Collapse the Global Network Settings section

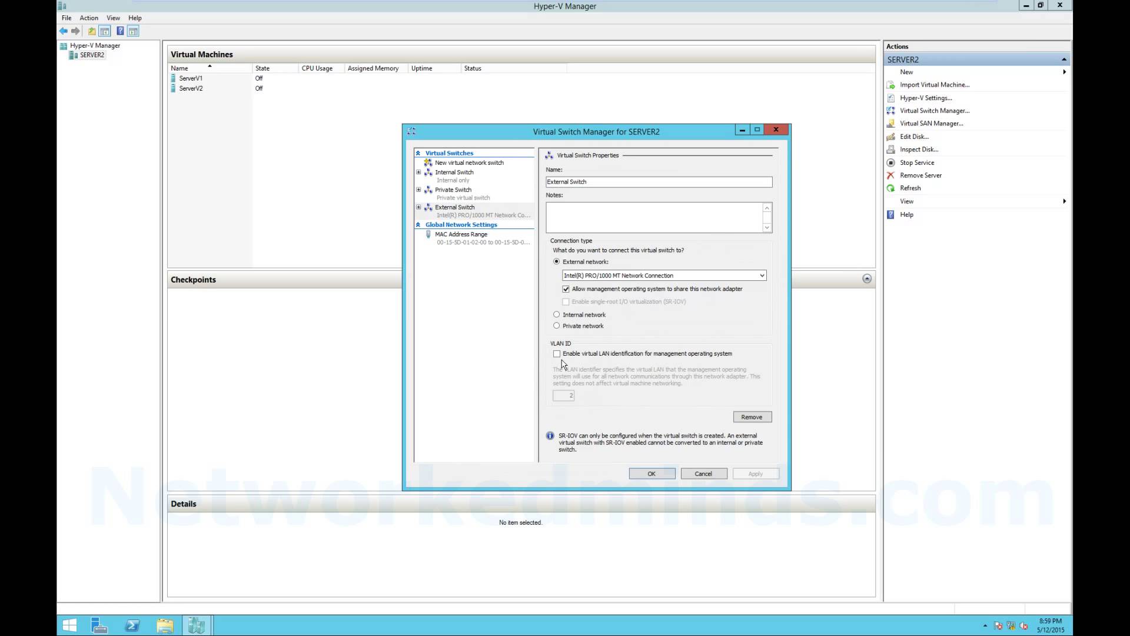pyautogui.click(x=418, y=225)
